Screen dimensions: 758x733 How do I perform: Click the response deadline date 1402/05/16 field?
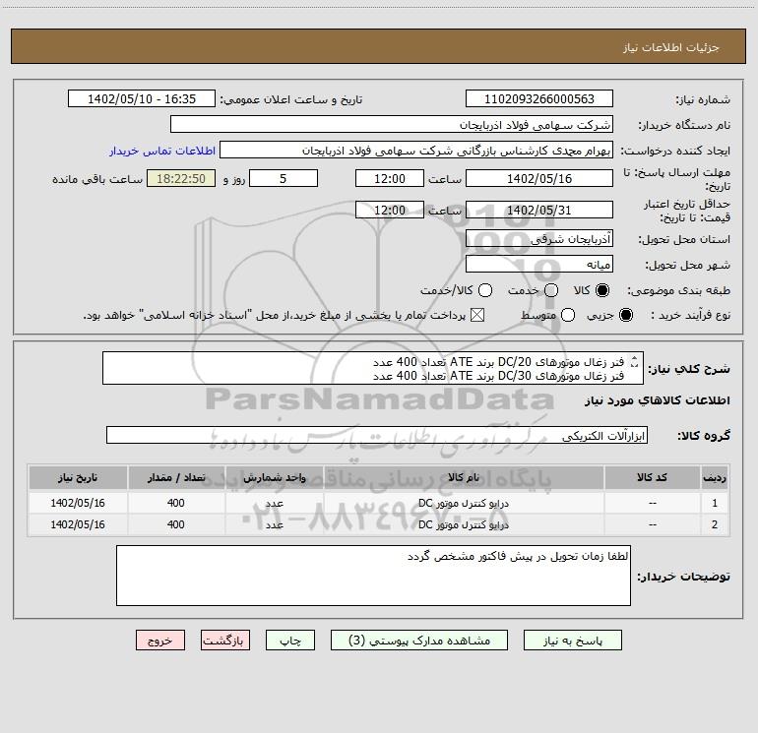pyautogui.click(x=539, y=178)
